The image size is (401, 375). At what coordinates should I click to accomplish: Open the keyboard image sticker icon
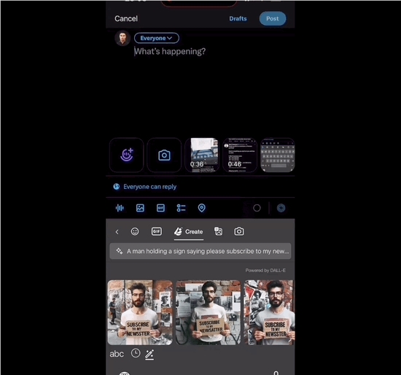tap(218, 231)
